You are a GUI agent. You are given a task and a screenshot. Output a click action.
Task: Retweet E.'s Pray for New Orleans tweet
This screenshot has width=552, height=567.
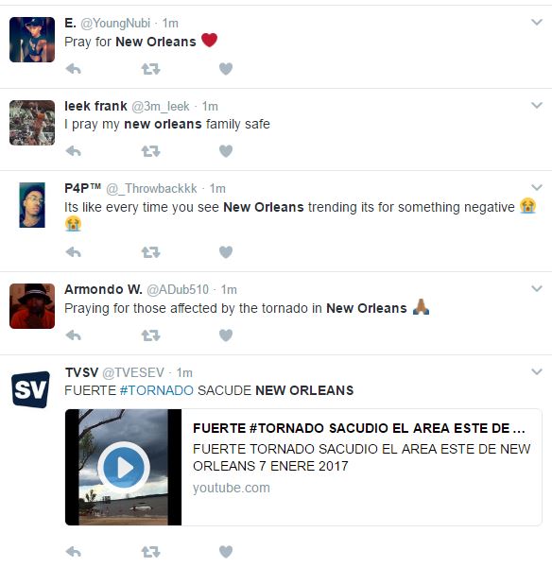[x=150, y=69]
